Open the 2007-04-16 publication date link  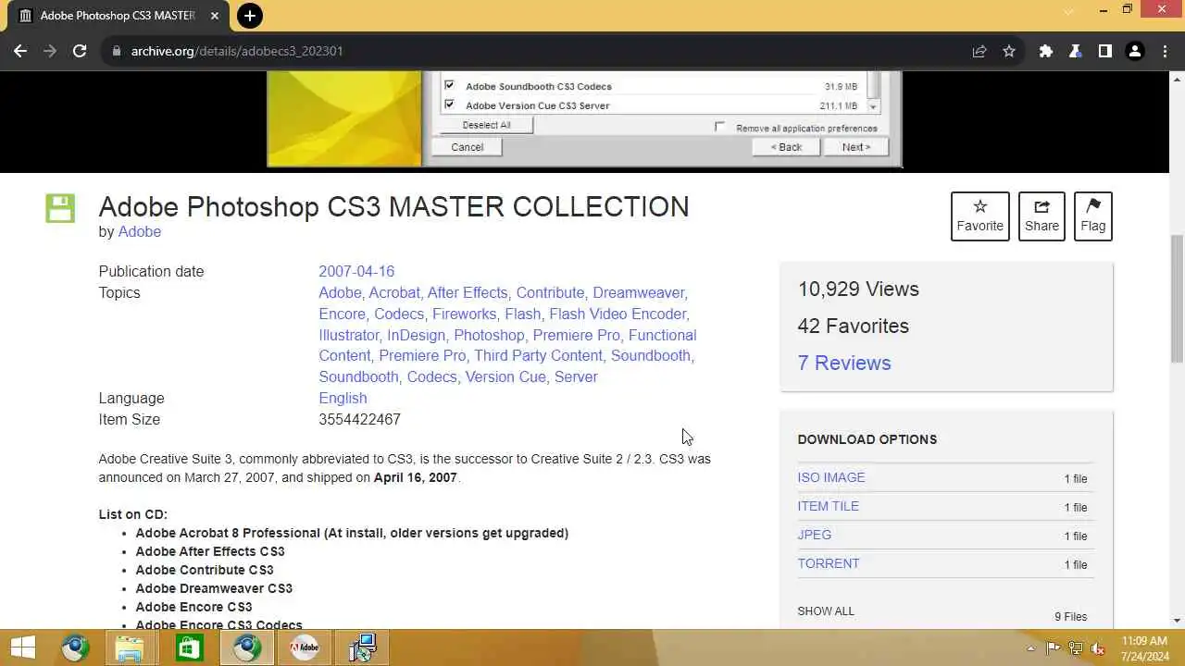(356, 271)
